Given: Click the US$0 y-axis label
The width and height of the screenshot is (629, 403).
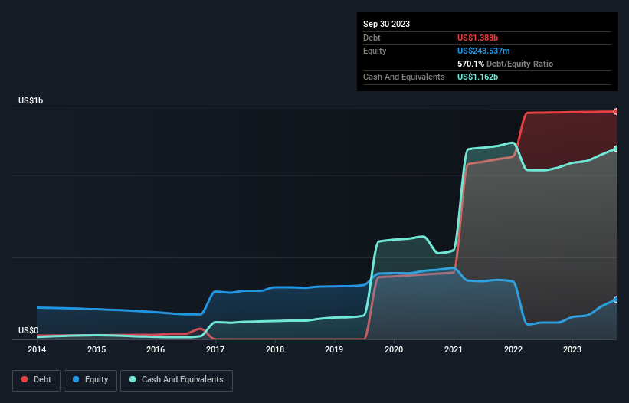Looking at the screenshot, I should [x=28, y=330].
